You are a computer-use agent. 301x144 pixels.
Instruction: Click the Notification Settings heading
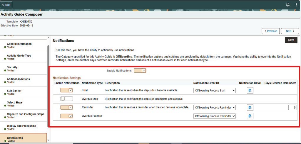(67, 78)
